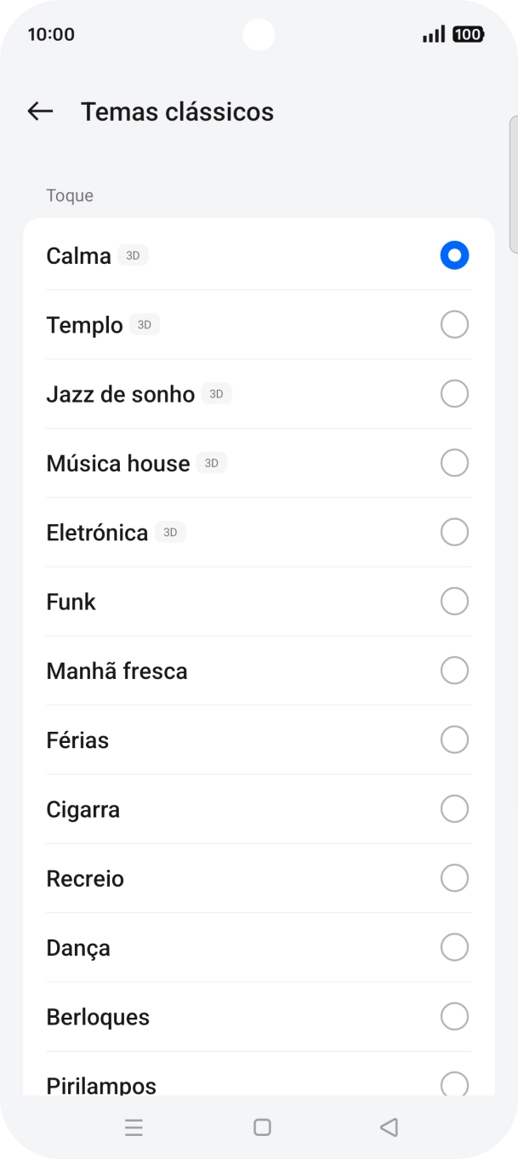
Task: Tap the 3D badge next to Calma
Action: click(x=134, y=254)
